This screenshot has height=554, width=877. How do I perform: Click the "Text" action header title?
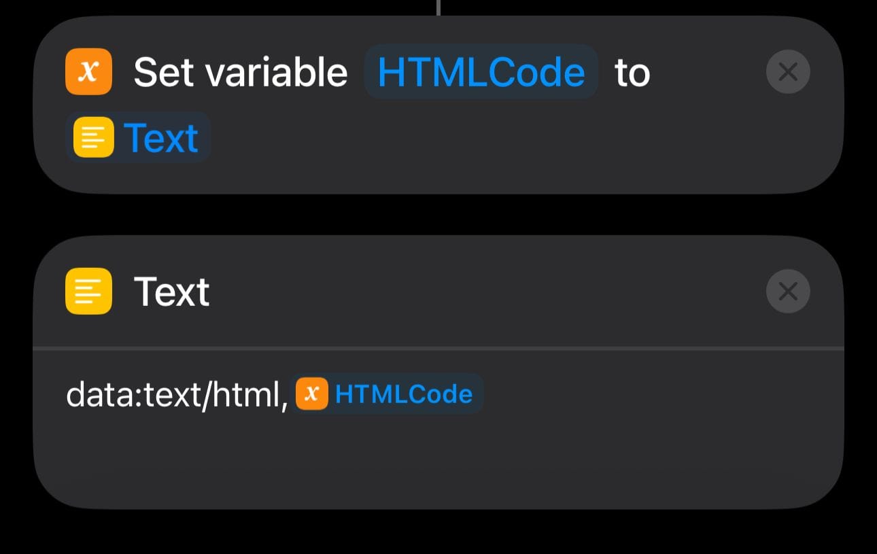[171, 292]
